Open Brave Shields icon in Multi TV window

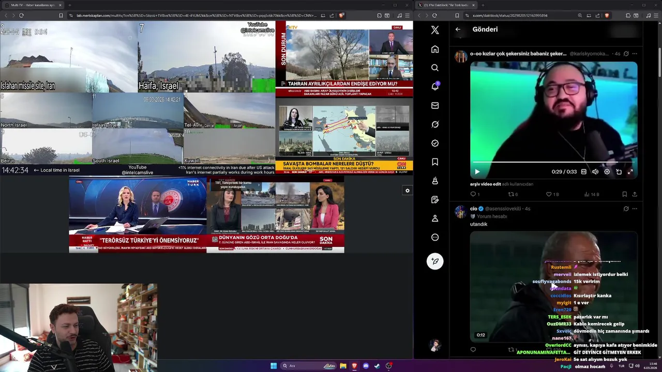341,16
